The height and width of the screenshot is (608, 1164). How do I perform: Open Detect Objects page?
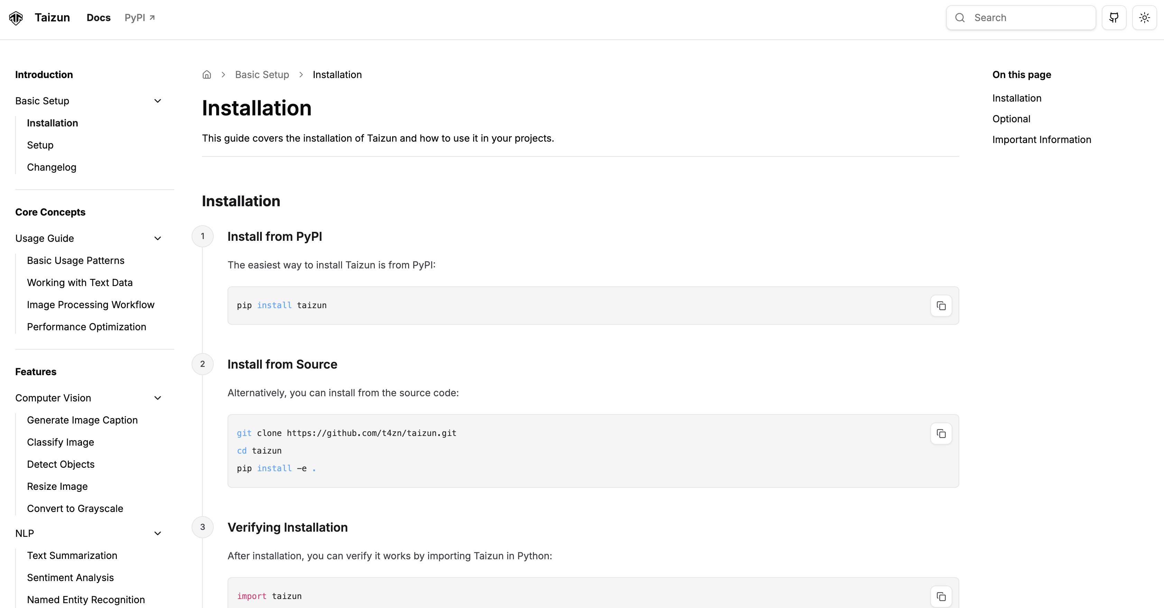[x=61, y=464]
